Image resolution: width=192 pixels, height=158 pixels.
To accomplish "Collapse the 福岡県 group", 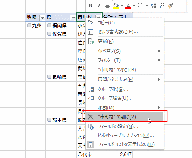I will click(49, 25).
